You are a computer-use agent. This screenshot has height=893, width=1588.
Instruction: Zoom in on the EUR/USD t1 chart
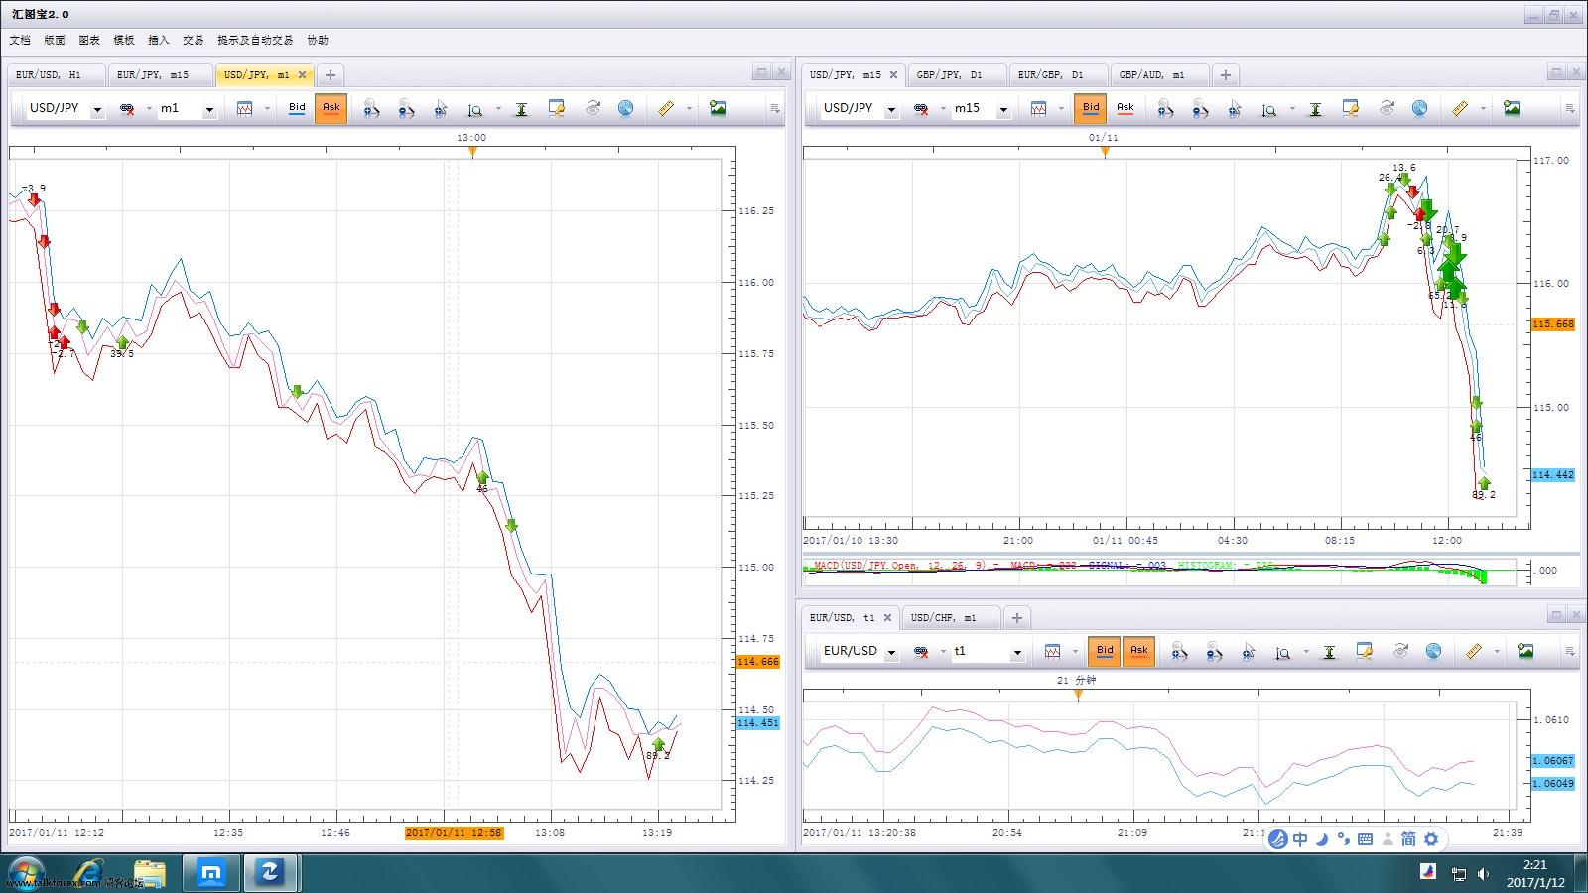tap(1179, 651)
